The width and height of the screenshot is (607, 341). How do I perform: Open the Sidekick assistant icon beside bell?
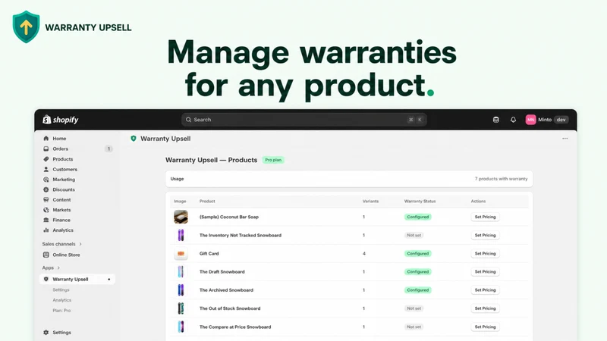pos(496,120)
